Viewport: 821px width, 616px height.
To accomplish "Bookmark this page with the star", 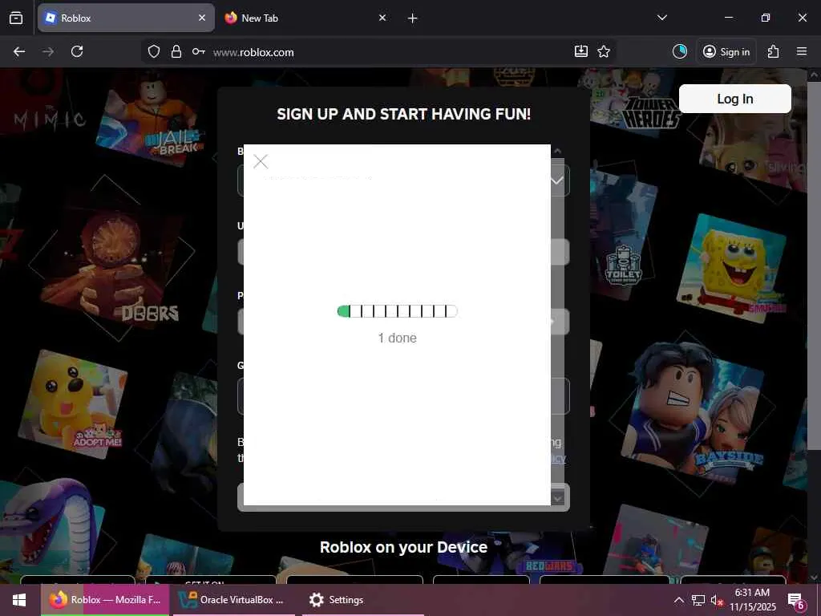I will [604, 51].
